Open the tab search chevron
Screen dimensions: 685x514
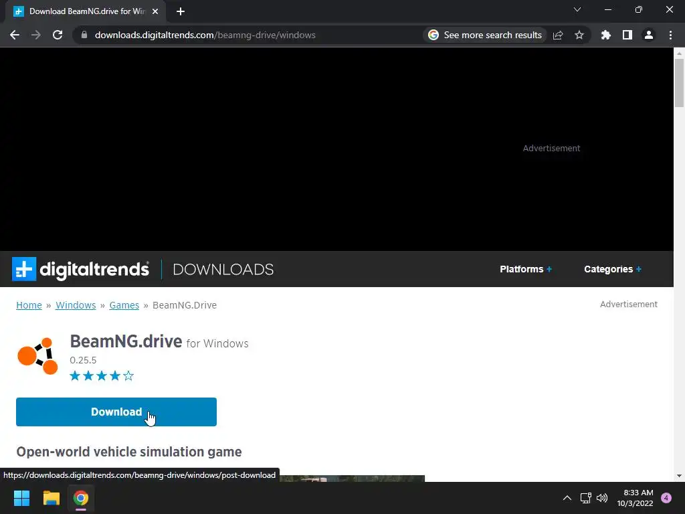[x=577, y=9]
